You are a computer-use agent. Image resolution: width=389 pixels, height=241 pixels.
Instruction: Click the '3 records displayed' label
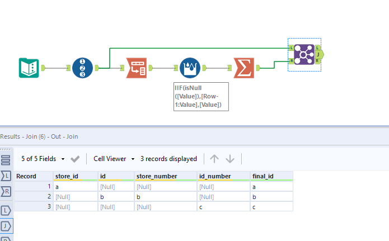tap(168, 159)
